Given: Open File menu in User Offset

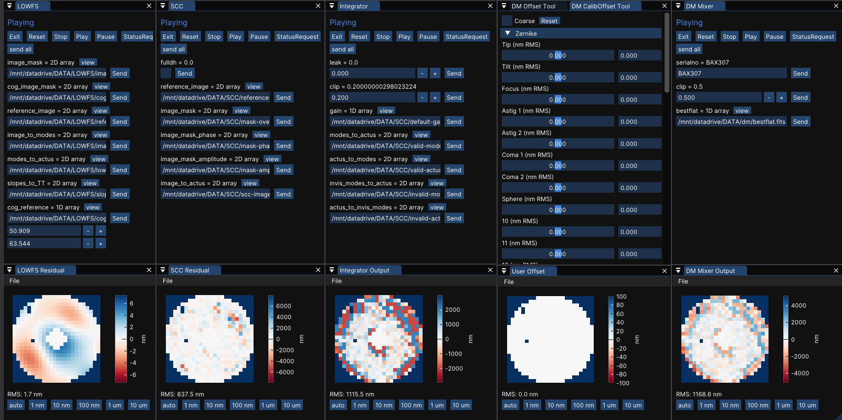Looking at the screenshot, I should click(509, 282).
